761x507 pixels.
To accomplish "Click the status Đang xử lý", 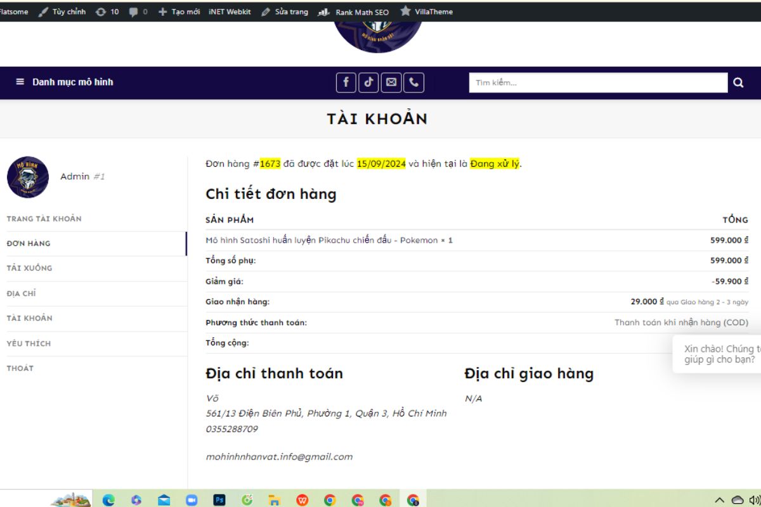I will click(x=495, y=164).
